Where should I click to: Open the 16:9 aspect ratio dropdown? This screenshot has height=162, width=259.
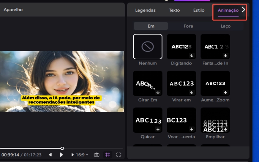pyautogui.click(x=82, y=155)
